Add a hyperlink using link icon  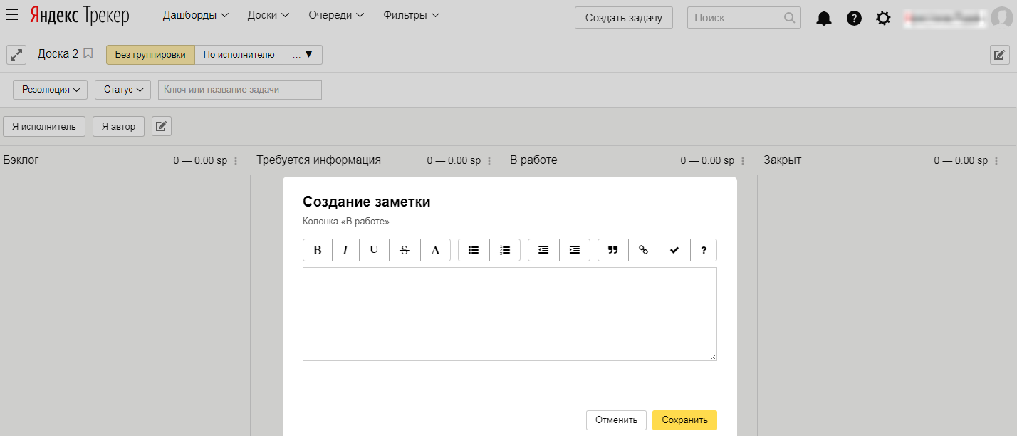[x=644, y=250]
